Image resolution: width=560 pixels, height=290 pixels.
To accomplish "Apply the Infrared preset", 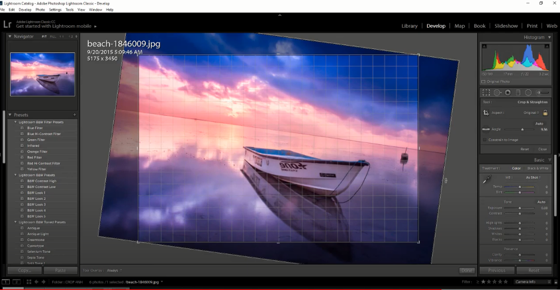I will click(x=33, y=146).
